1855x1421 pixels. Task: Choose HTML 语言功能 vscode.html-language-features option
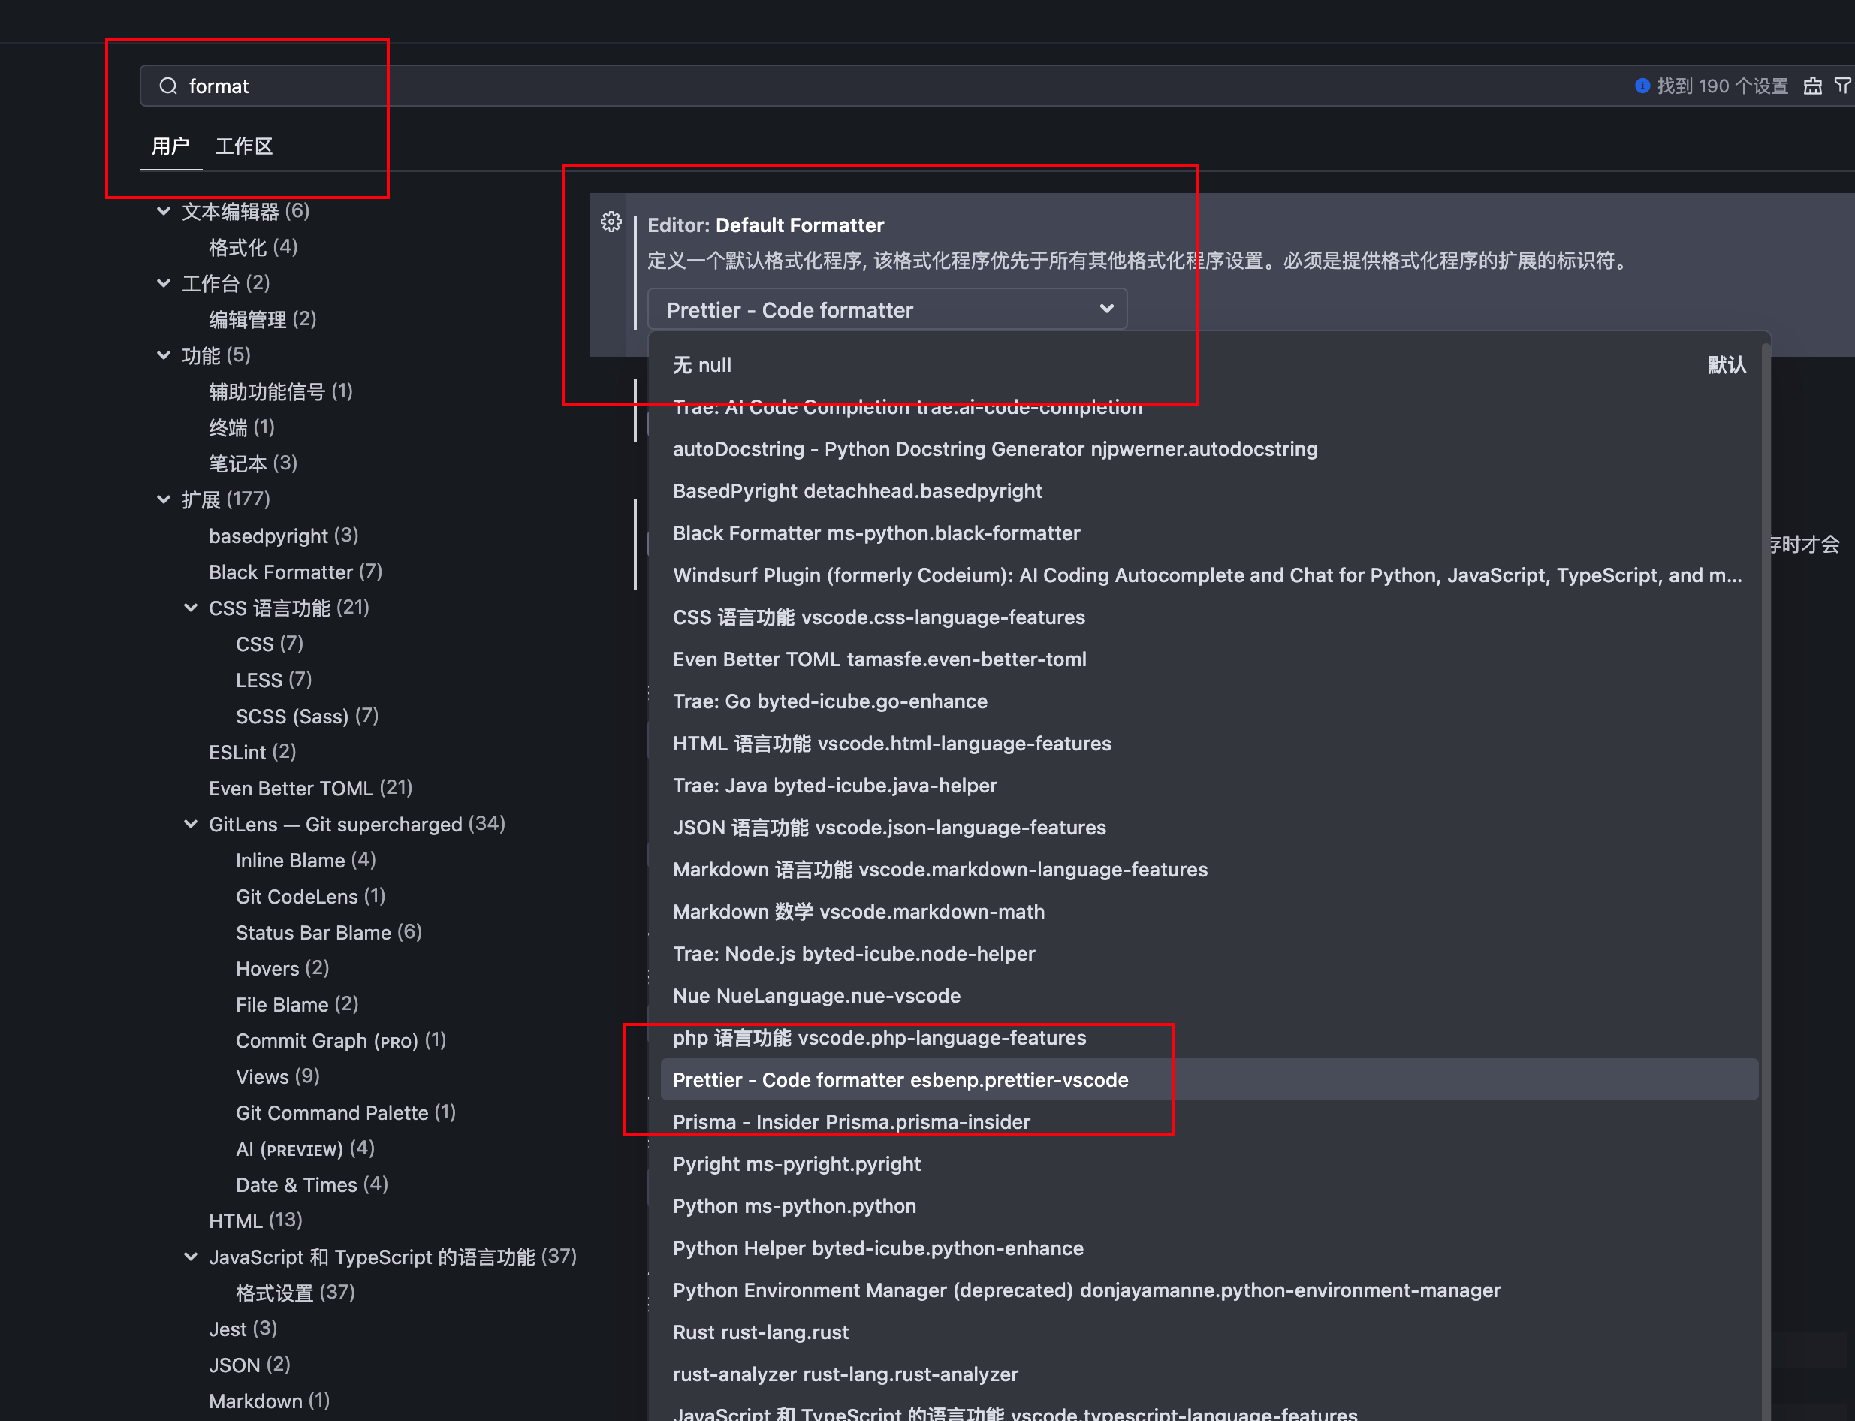coord(1210,744)
